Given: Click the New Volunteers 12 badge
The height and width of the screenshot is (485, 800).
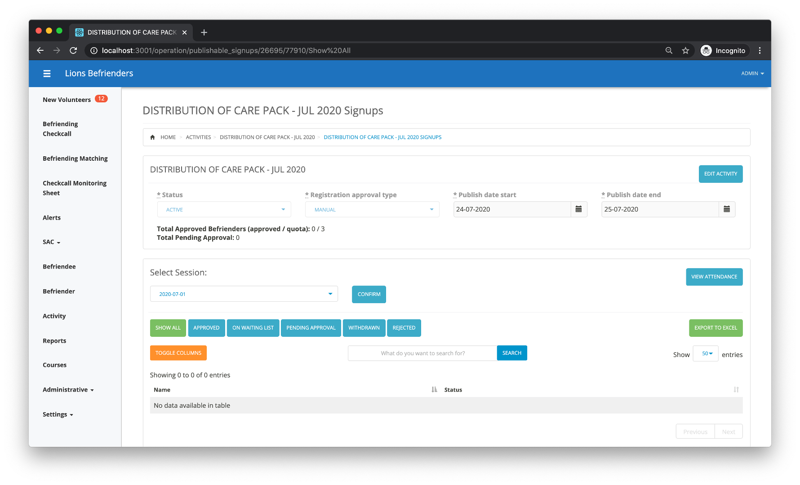Looking at the screenshot, I should (101, 99).
